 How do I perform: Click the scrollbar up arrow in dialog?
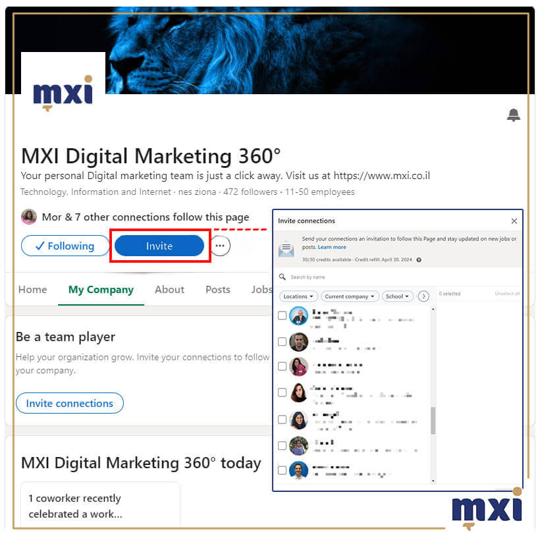(x=433, y=309)
